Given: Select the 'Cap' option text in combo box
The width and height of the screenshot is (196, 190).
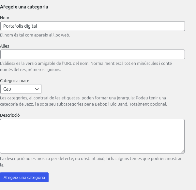Looking at the screenshot, I should pyautogui.click(x=8, y=89).
